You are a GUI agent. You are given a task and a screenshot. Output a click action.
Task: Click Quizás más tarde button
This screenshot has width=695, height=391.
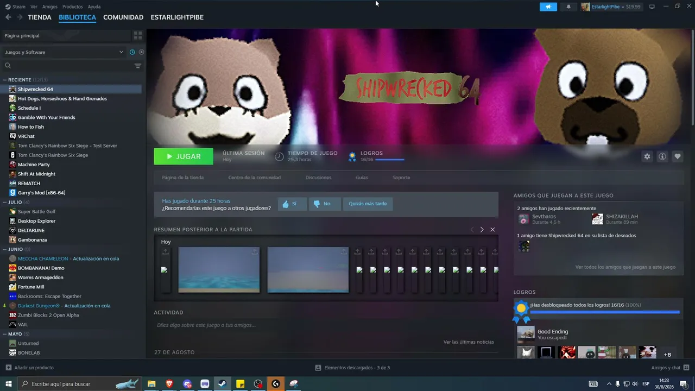[x=368, y=204]
